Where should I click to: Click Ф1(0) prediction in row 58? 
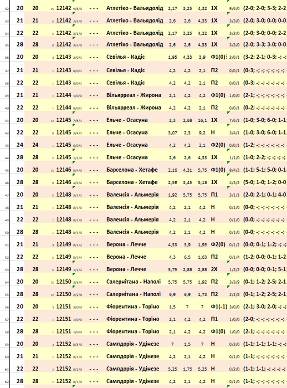click(218, 331)
